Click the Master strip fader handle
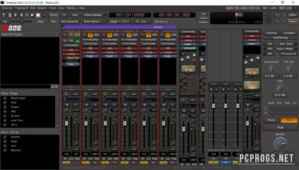The width and height of the screenshot is (299, 170). (247, 123)
